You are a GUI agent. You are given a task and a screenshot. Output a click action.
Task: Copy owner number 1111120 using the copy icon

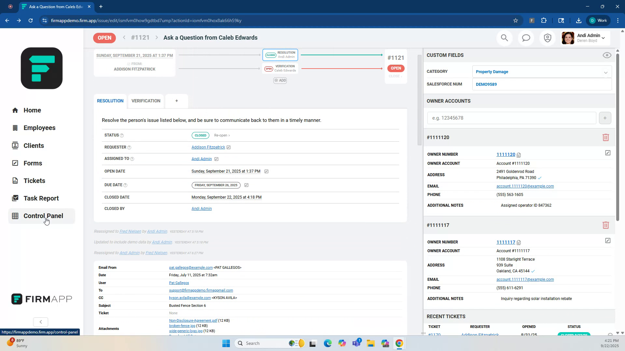pos(519,155)
